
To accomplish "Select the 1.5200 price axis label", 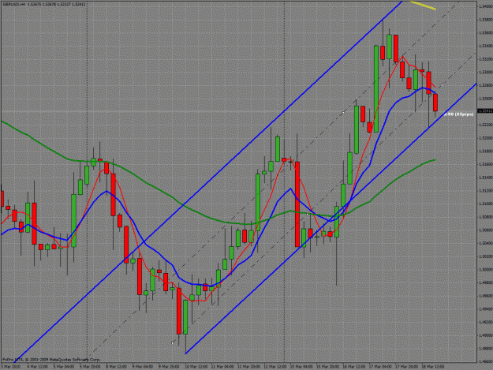I will point(486,138).
